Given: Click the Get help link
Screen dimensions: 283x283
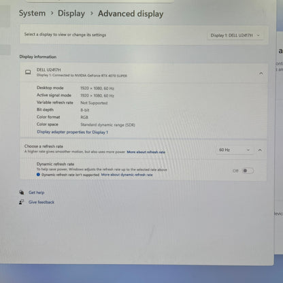Looking at the screenshot, I should [x=36, y=193].
